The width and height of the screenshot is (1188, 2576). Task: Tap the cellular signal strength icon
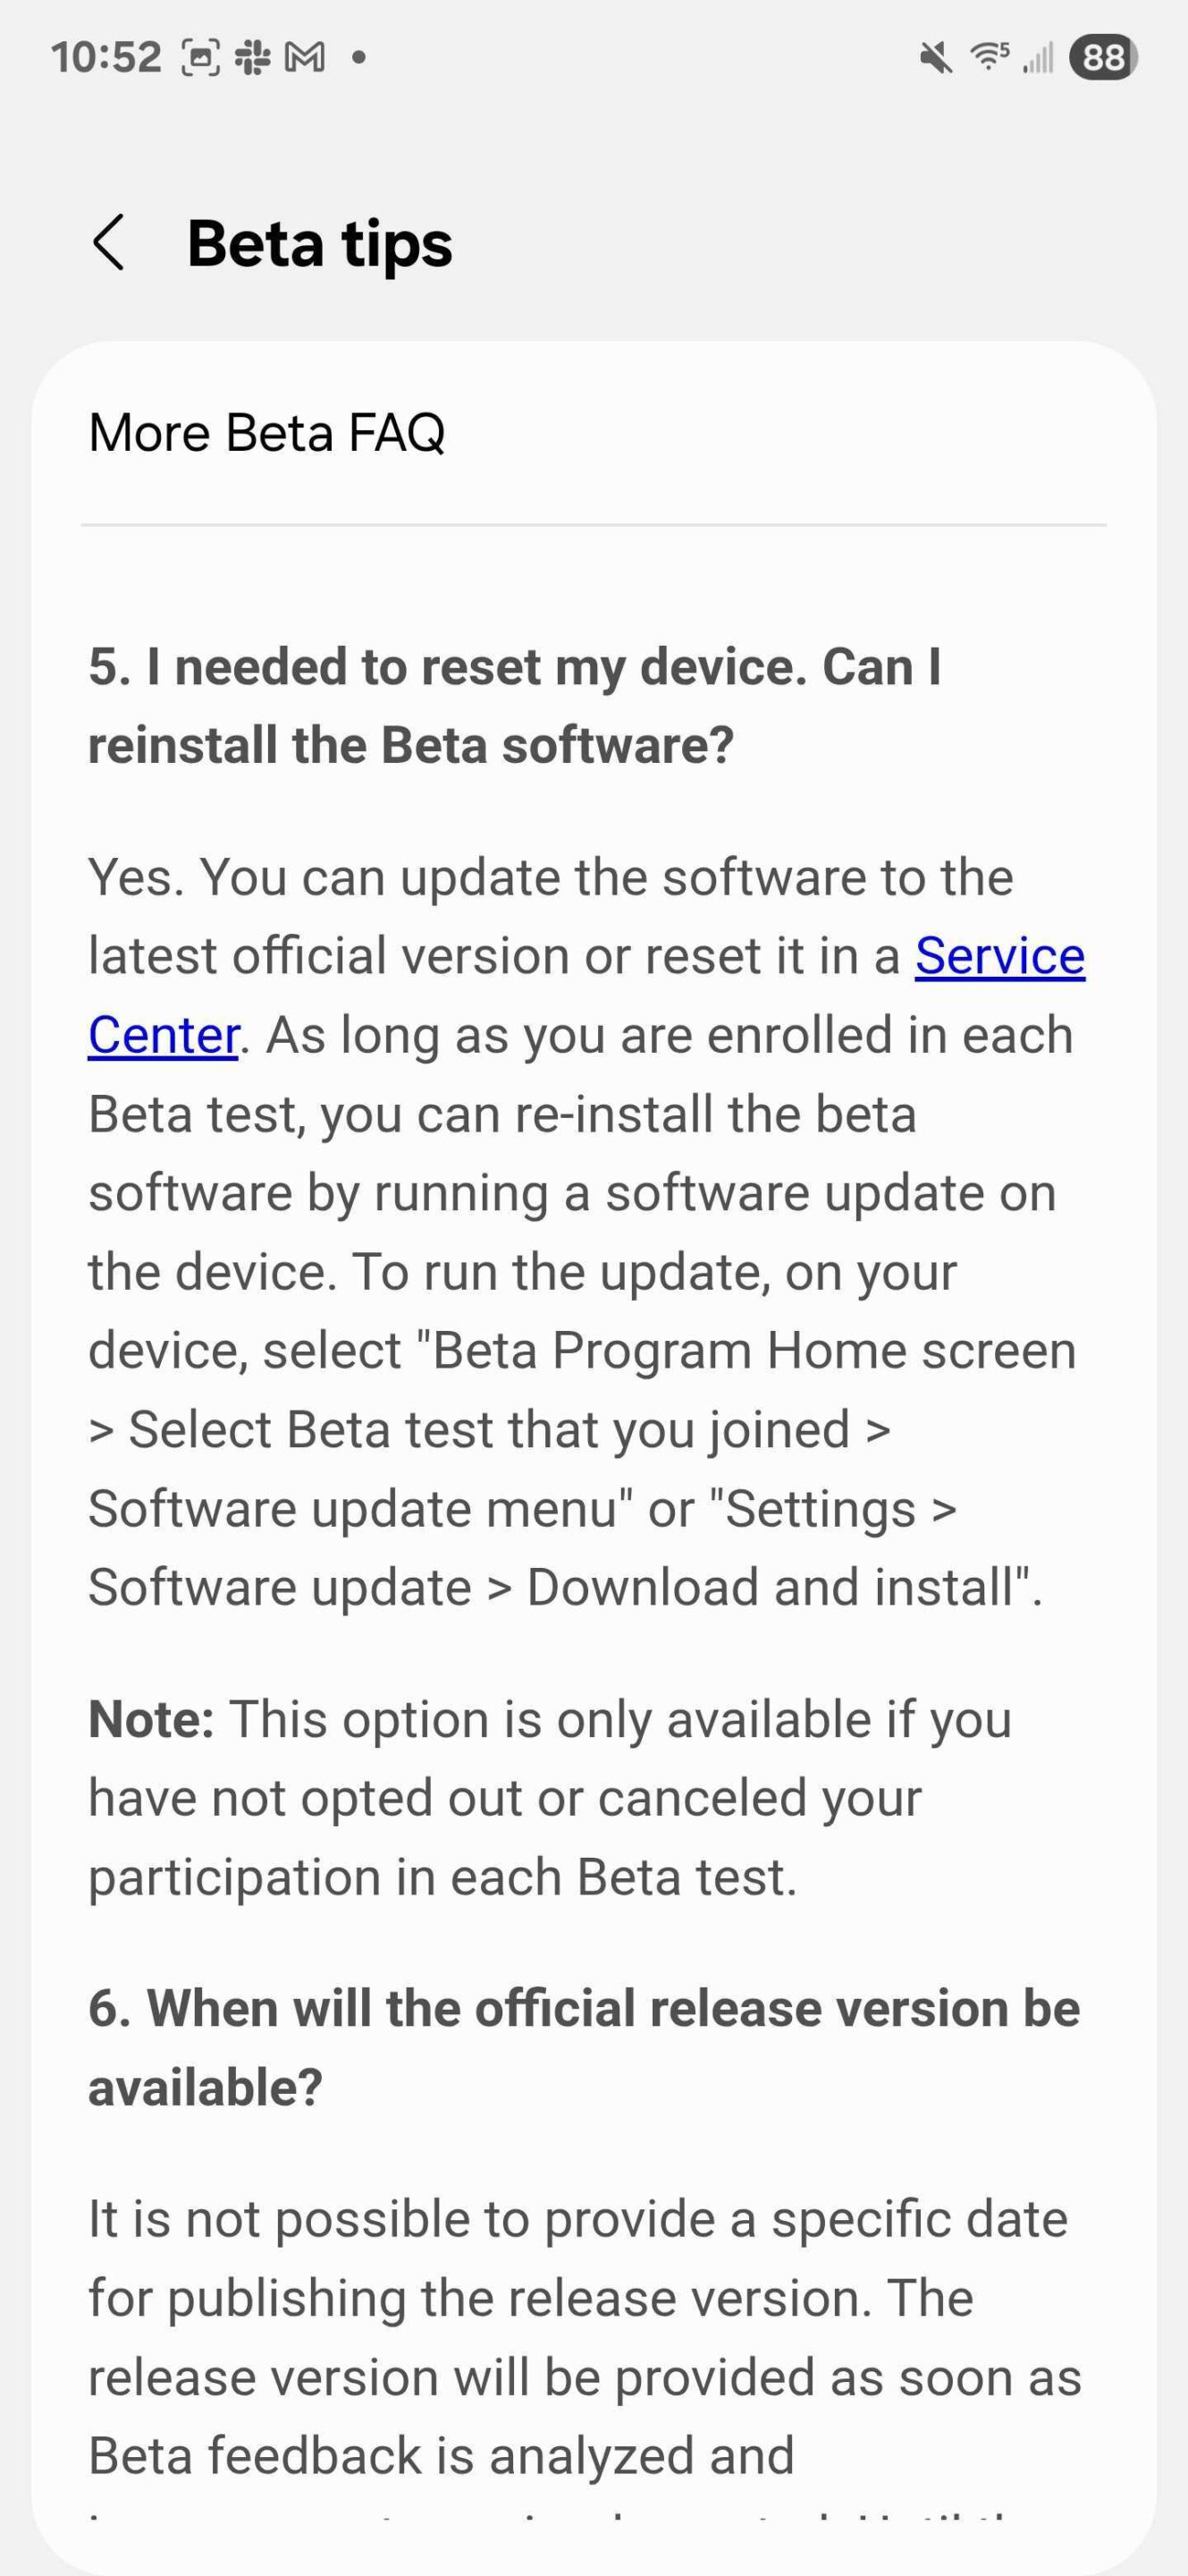(1038, 58)
